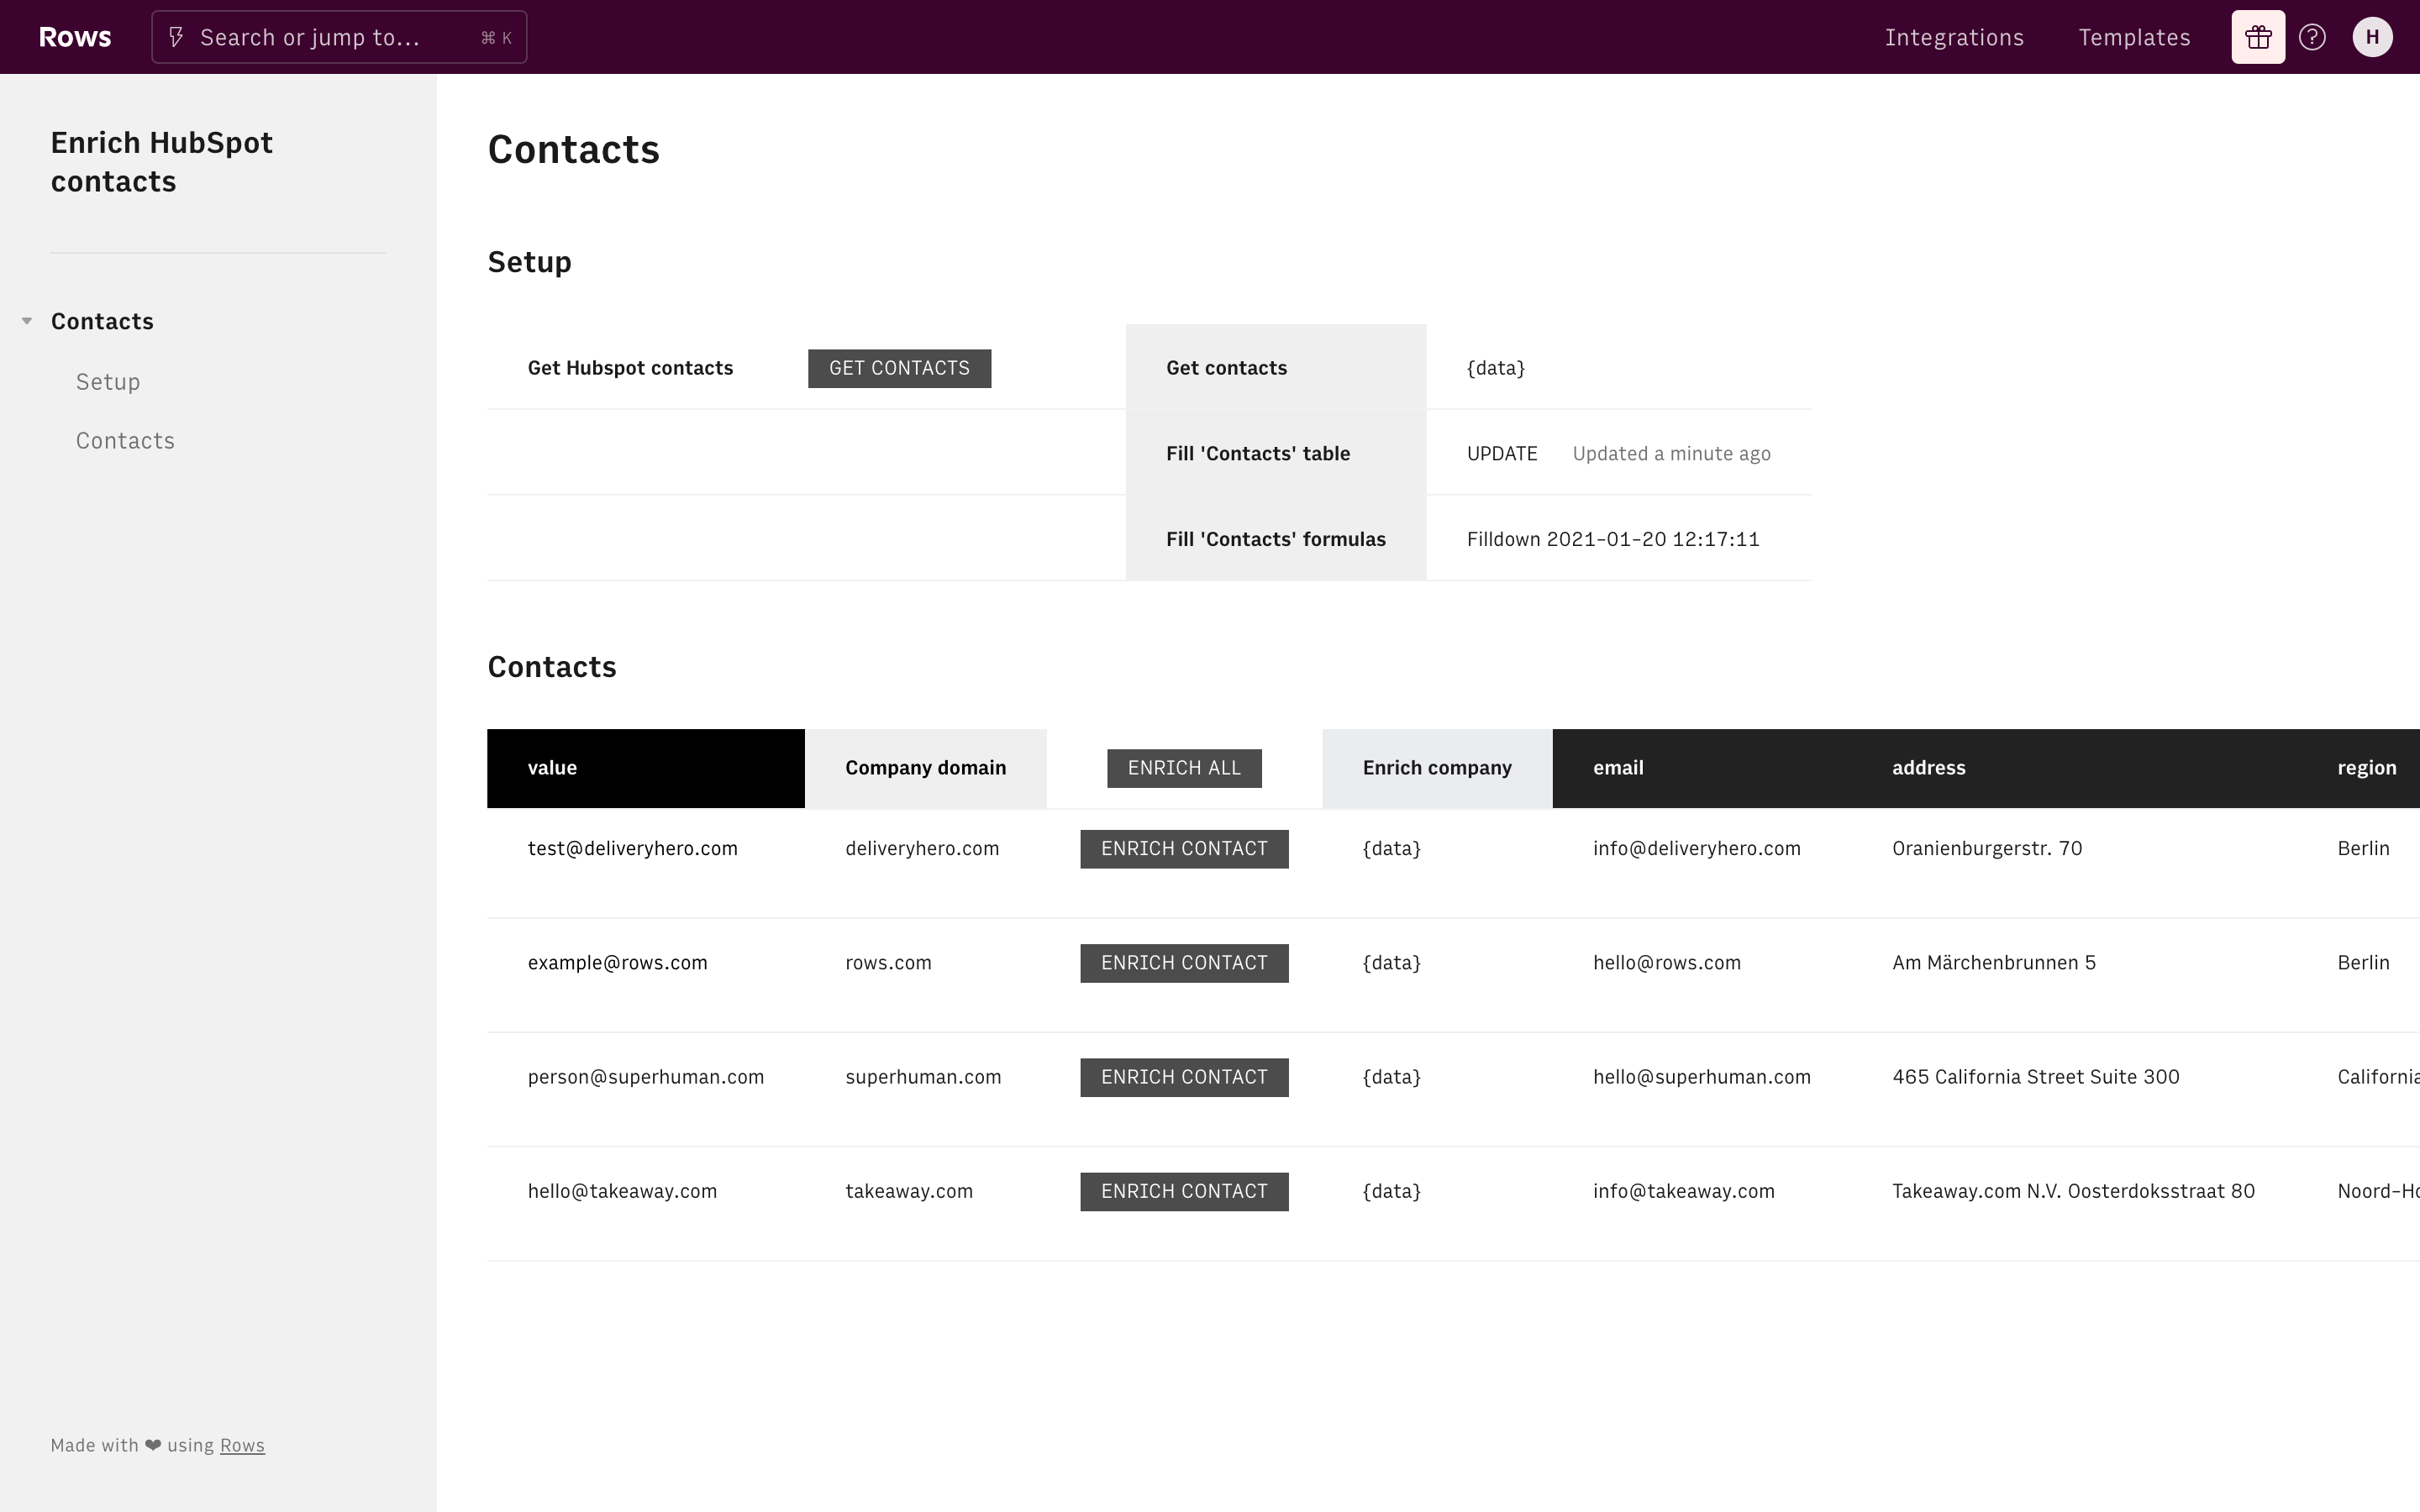2420x1512 pixels.
Task: Open the Integrations menu
Action: click(x=1954, y=37)
